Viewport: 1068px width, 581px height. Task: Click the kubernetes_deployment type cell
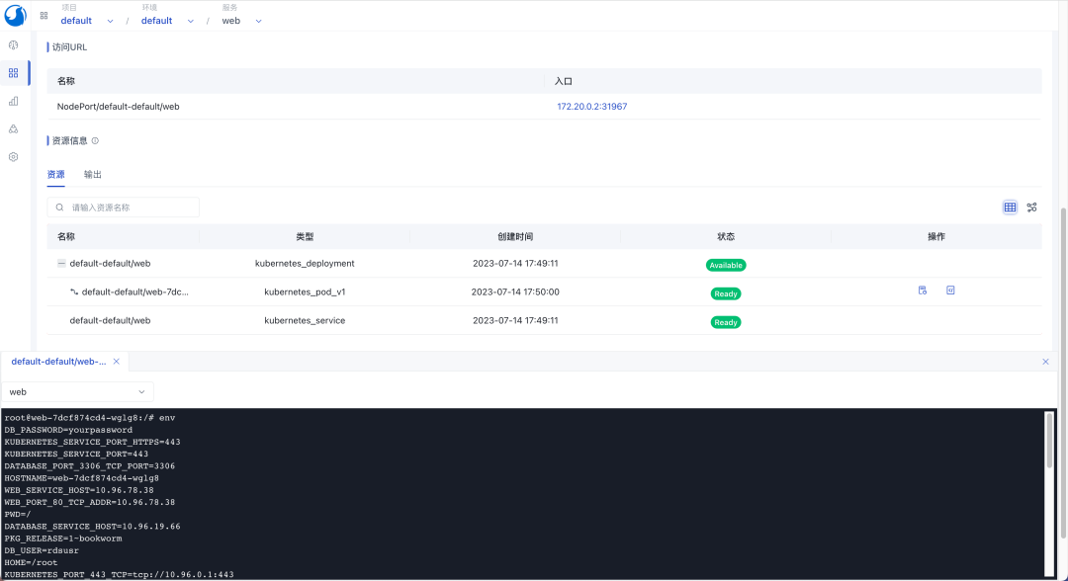[305, 263]
